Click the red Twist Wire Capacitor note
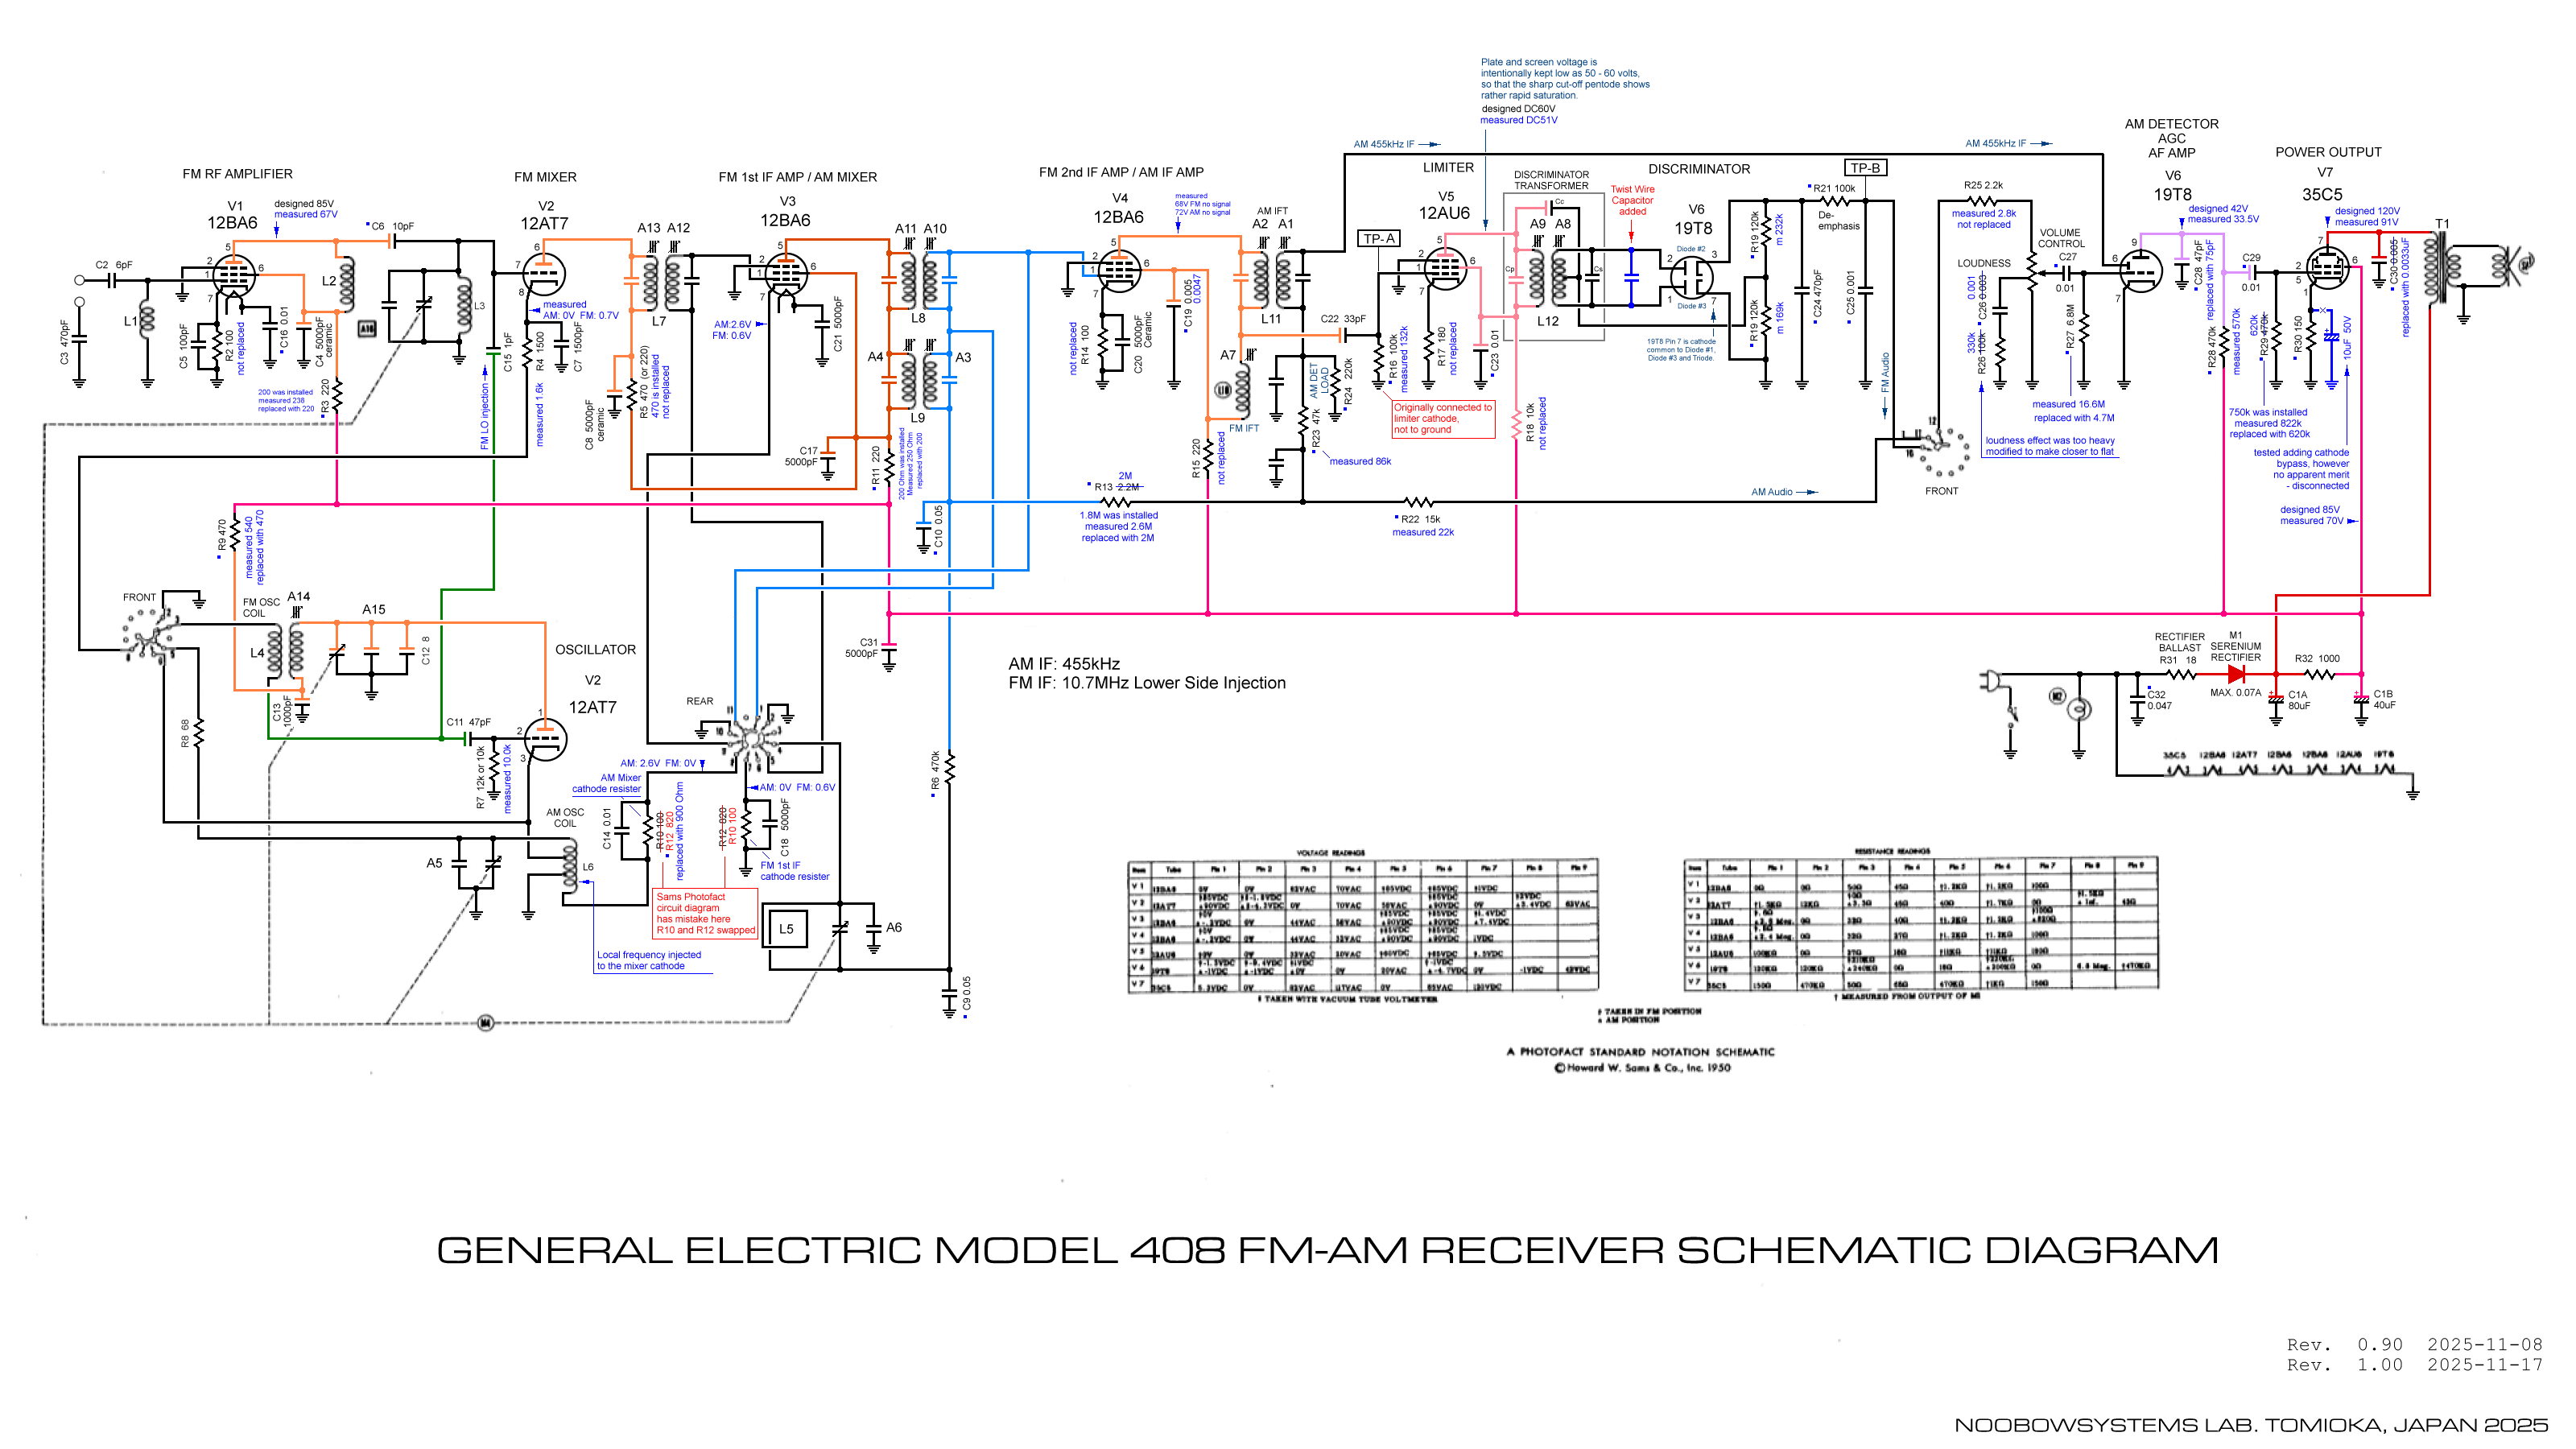The height and width of the screenshot is (1449, 2576). click(x=1632, y=200)
